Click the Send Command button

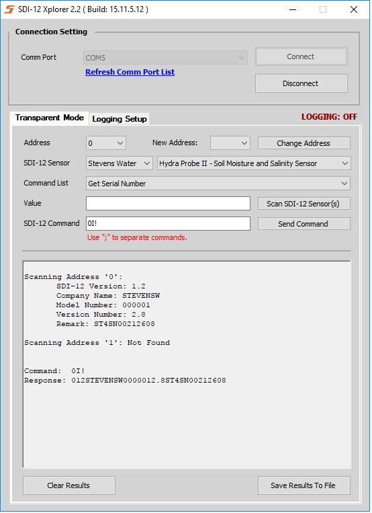304,224
